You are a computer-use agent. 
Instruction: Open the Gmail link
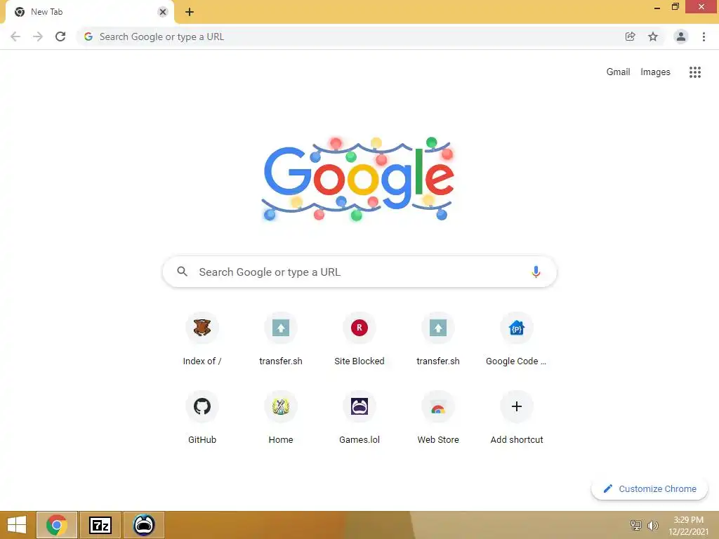[618, 72]
